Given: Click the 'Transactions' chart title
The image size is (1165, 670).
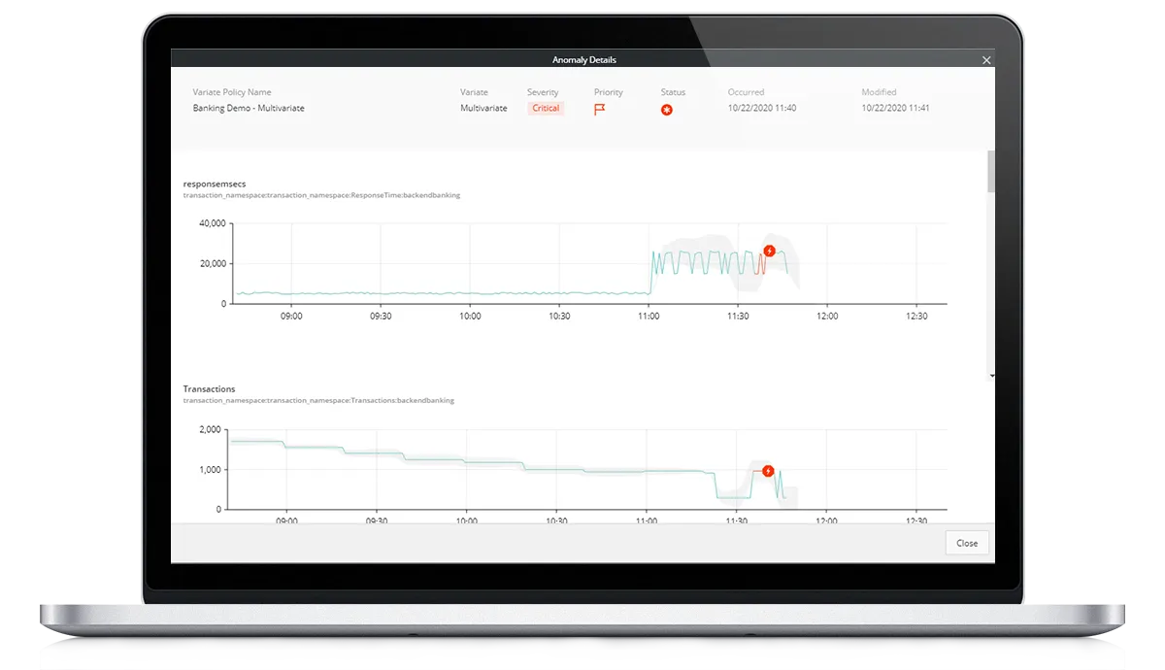Looking at the screenshot, I should tap(209, 389).
